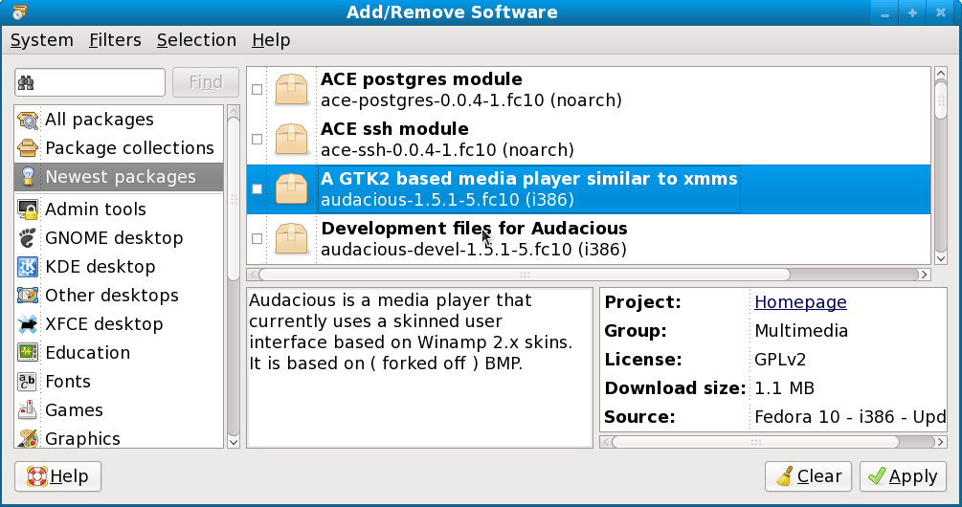
Task: Click the GPLv2 license value
Action: pos(780,360)
